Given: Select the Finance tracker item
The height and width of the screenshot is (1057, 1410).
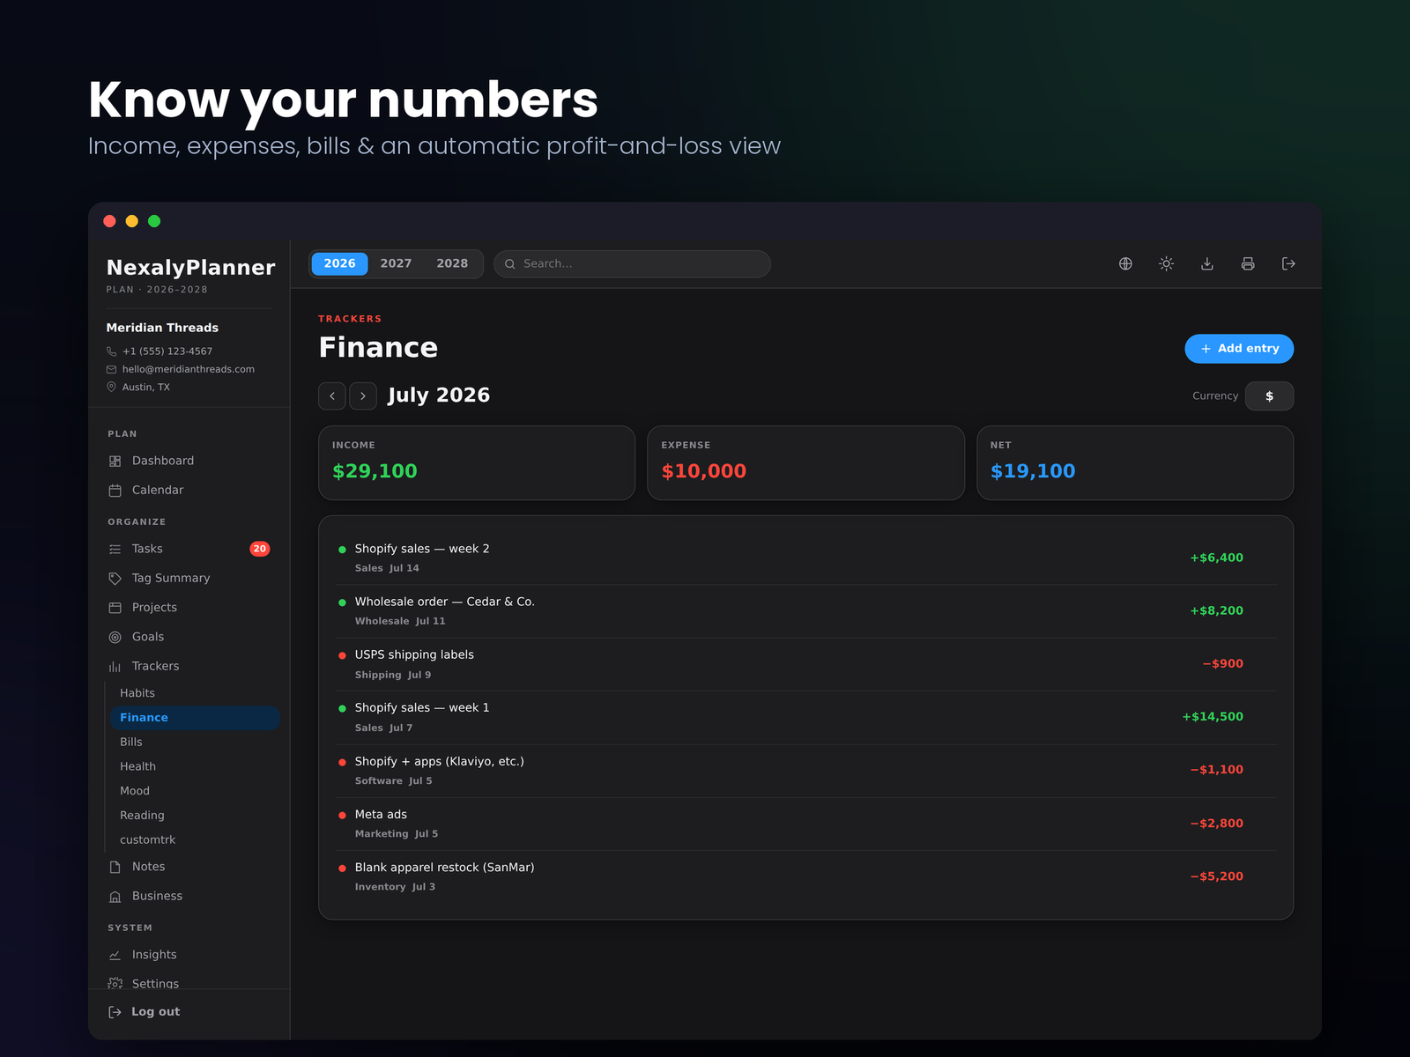Looking at the screenshot, I should click(195, 718).
